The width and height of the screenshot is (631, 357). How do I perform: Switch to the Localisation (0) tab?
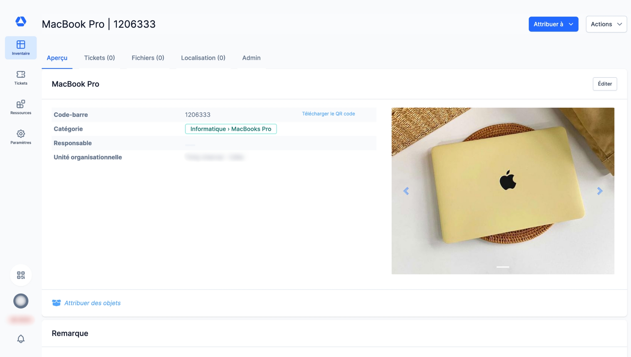203,58
